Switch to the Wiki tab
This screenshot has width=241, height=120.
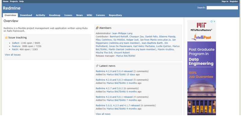89,15
